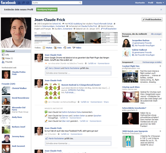Click the Pinnwand speech bubble icon

click(3, 51)
